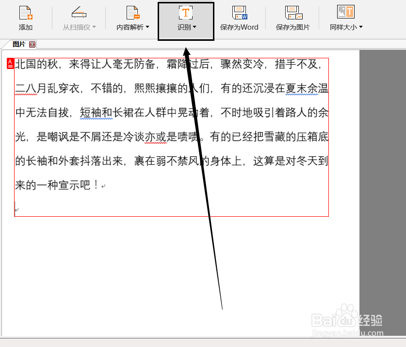This screenshot has height=347, width=406.
Task: Open the 识别 dropdown arrow
Action: (194, 27)
